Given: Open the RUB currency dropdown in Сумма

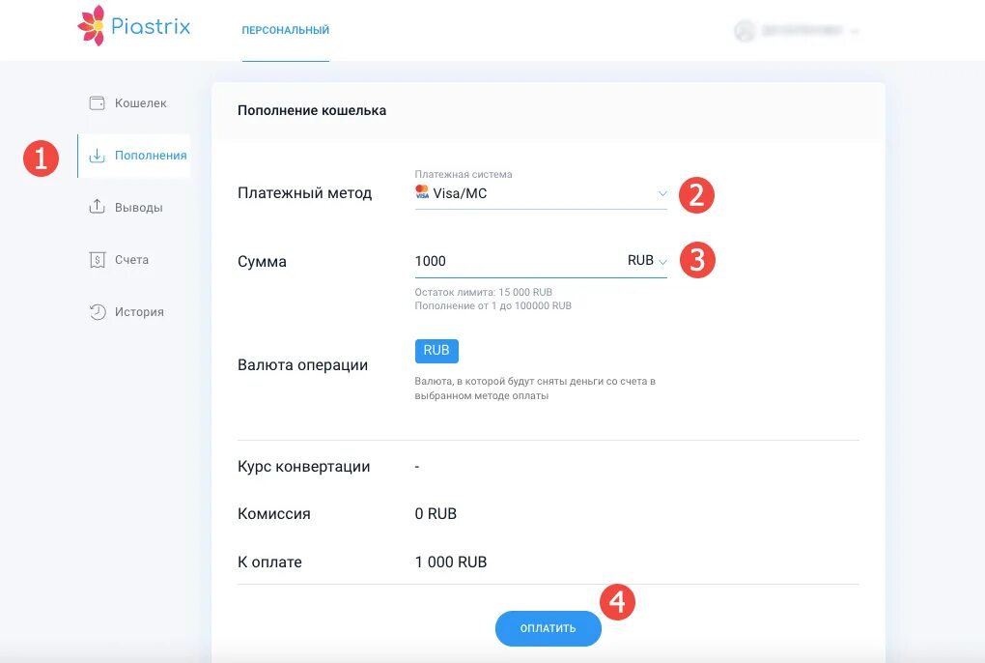Looking at the screenshot, I should pyautogui.click(x=647, y=261).
